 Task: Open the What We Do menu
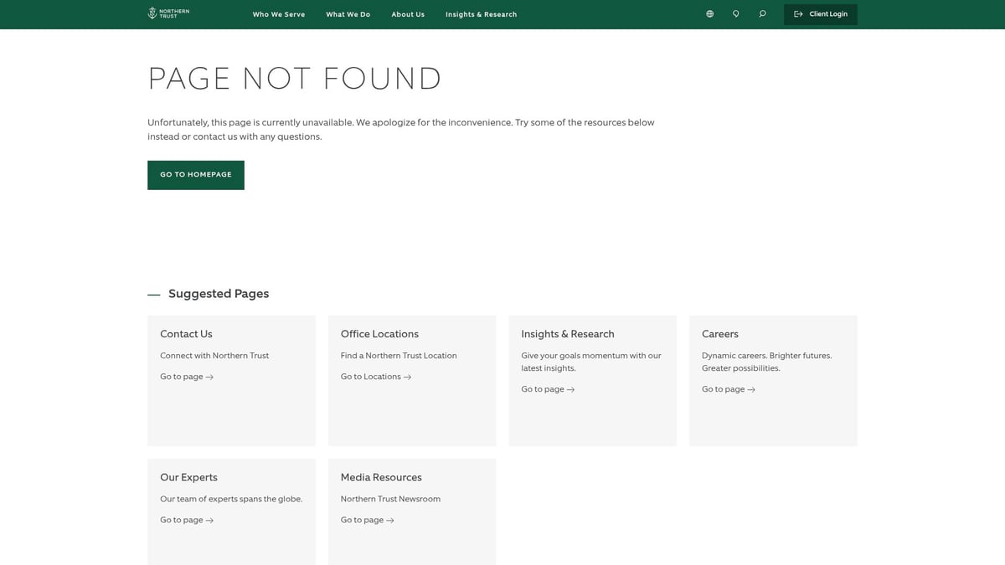348,14
